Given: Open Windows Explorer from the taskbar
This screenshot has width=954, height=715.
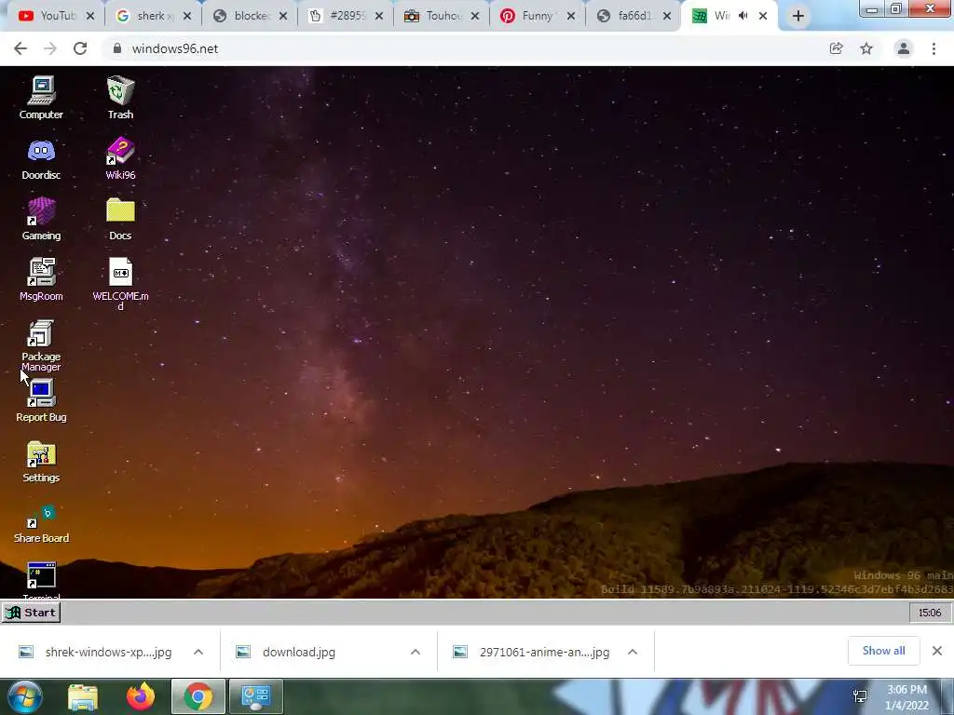Looking at the screenshot, I should 83,696.
